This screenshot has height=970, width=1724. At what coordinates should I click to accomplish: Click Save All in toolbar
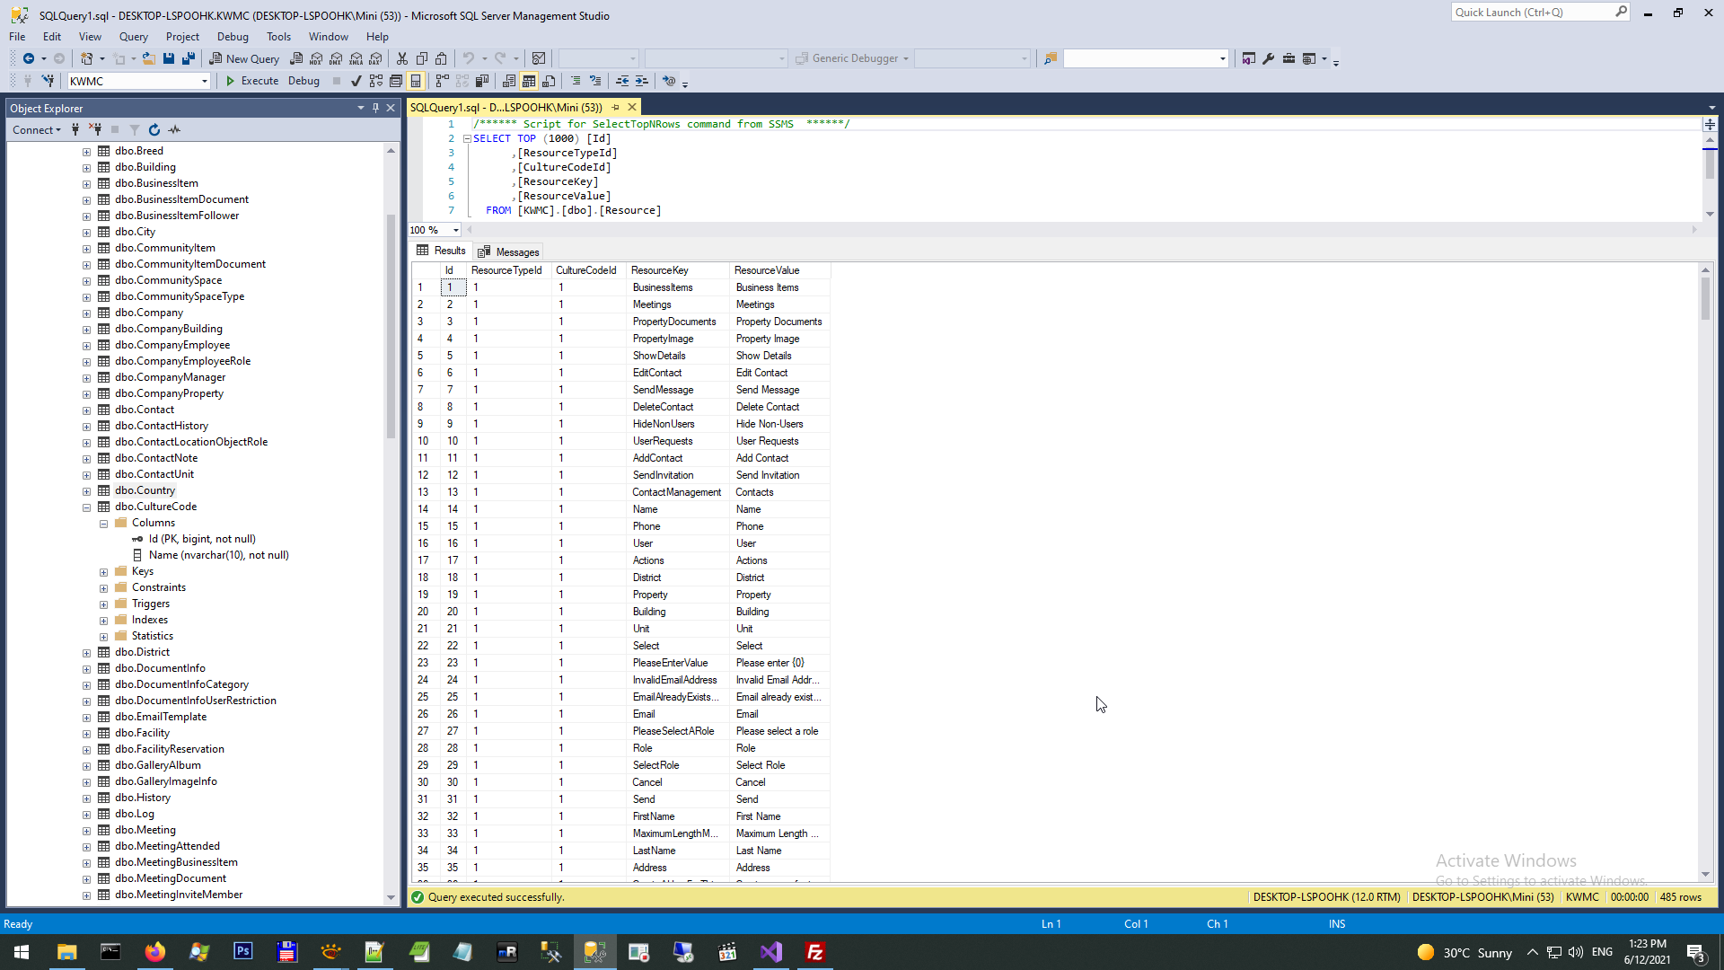click(x=189, y=58)
